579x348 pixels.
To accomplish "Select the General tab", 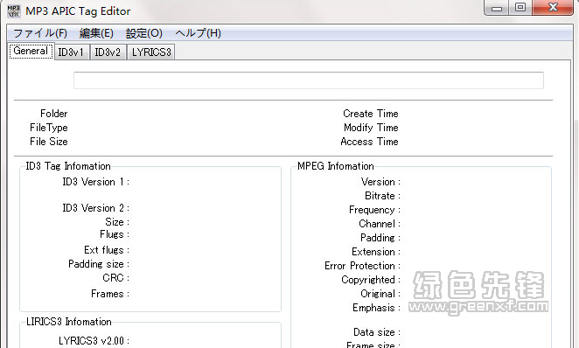I will click(31, 51).
